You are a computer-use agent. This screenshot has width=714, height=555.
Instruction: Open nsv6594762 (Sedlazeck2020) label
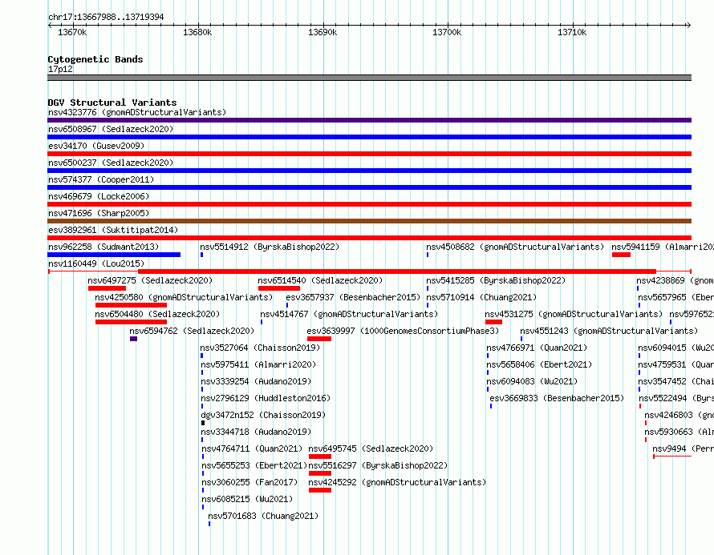tap(192, 331)
